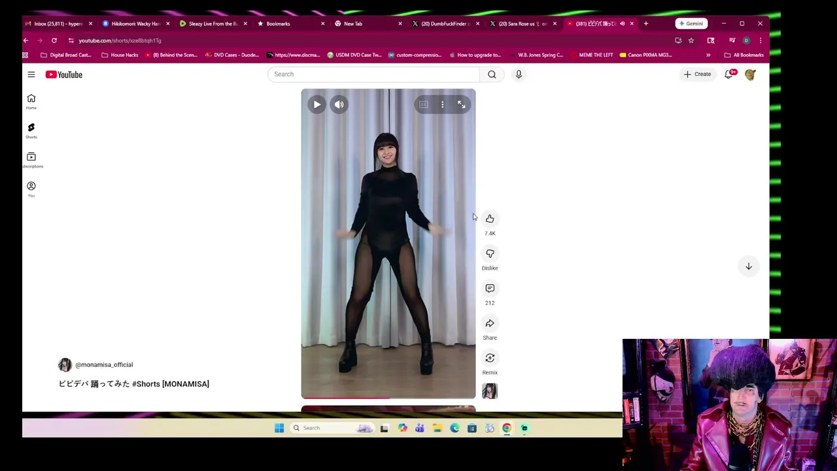This screenshot has height=471, width=837.
Task: Click the Create button
Action: pyautogui.click(x=697, y=75)
